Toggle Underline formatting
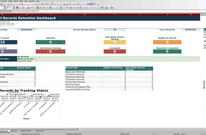The width and height of the screenshot is (206, 135). click(23, 8)
